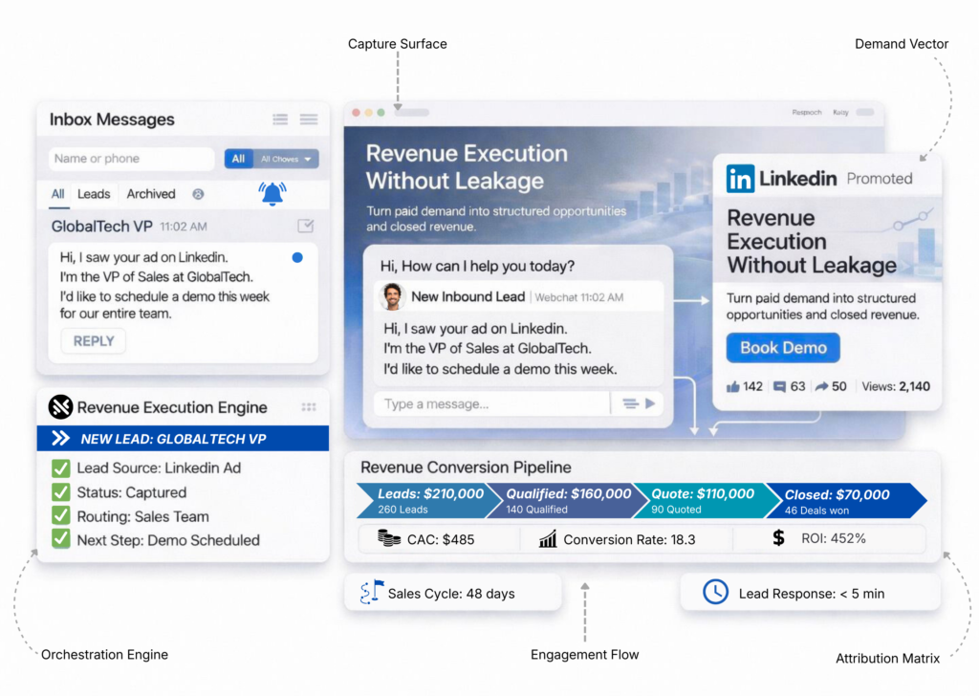Open the hamburger menu icon in Inbox Messages
Screen dimensions: 979x696
[x=309, y=120]
